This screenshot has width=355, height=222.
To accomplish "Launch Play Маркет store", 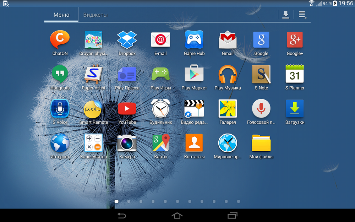I will 194,74.
